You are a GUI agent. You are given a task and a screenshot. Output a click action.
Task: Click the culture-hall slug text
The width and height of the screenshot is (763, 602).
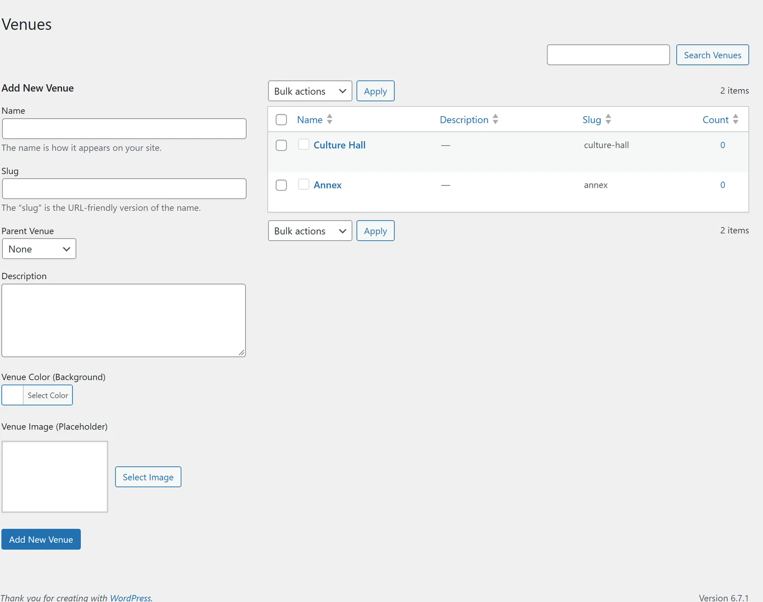(x=606, y=145)
